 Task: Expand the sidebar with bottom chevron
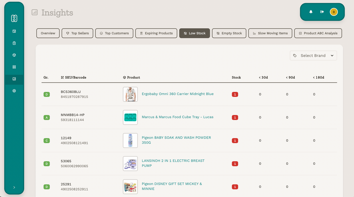tap(14, 187)
